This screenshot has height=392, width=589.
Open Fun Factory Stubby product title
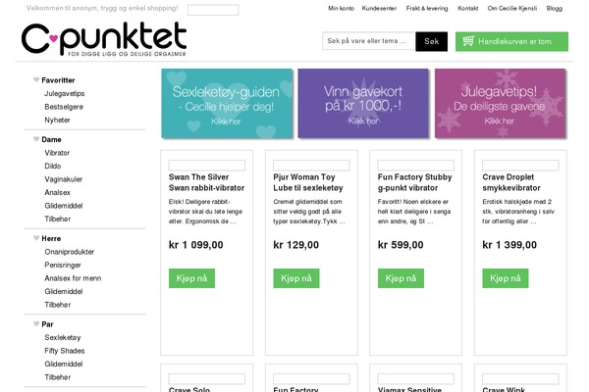(414, 182)
